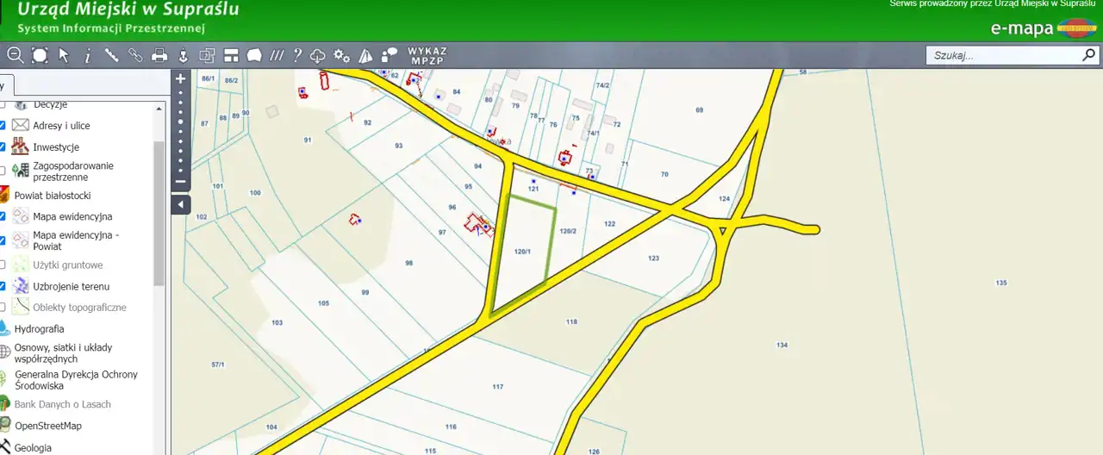Choose the object information 'i' tool
This screenshot has height=455, width=1103.
pyautogui.click(x=87, y=56)
